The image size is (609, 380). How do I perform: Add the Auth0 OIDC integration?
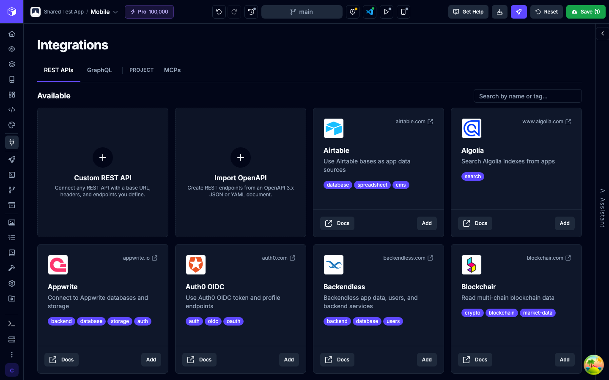point(289,360)
